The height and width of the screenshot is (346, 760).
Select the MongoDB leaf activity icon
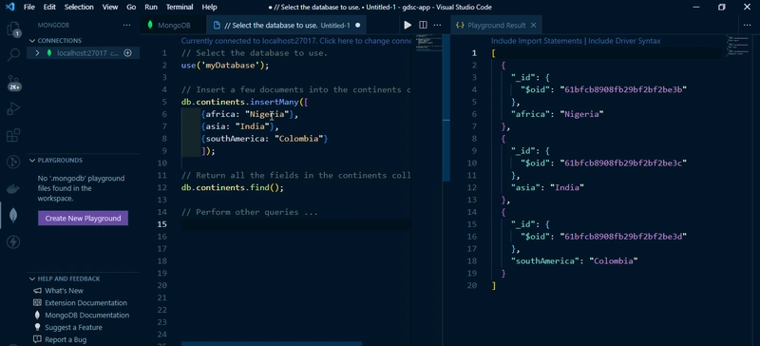(x=13, y=215)
